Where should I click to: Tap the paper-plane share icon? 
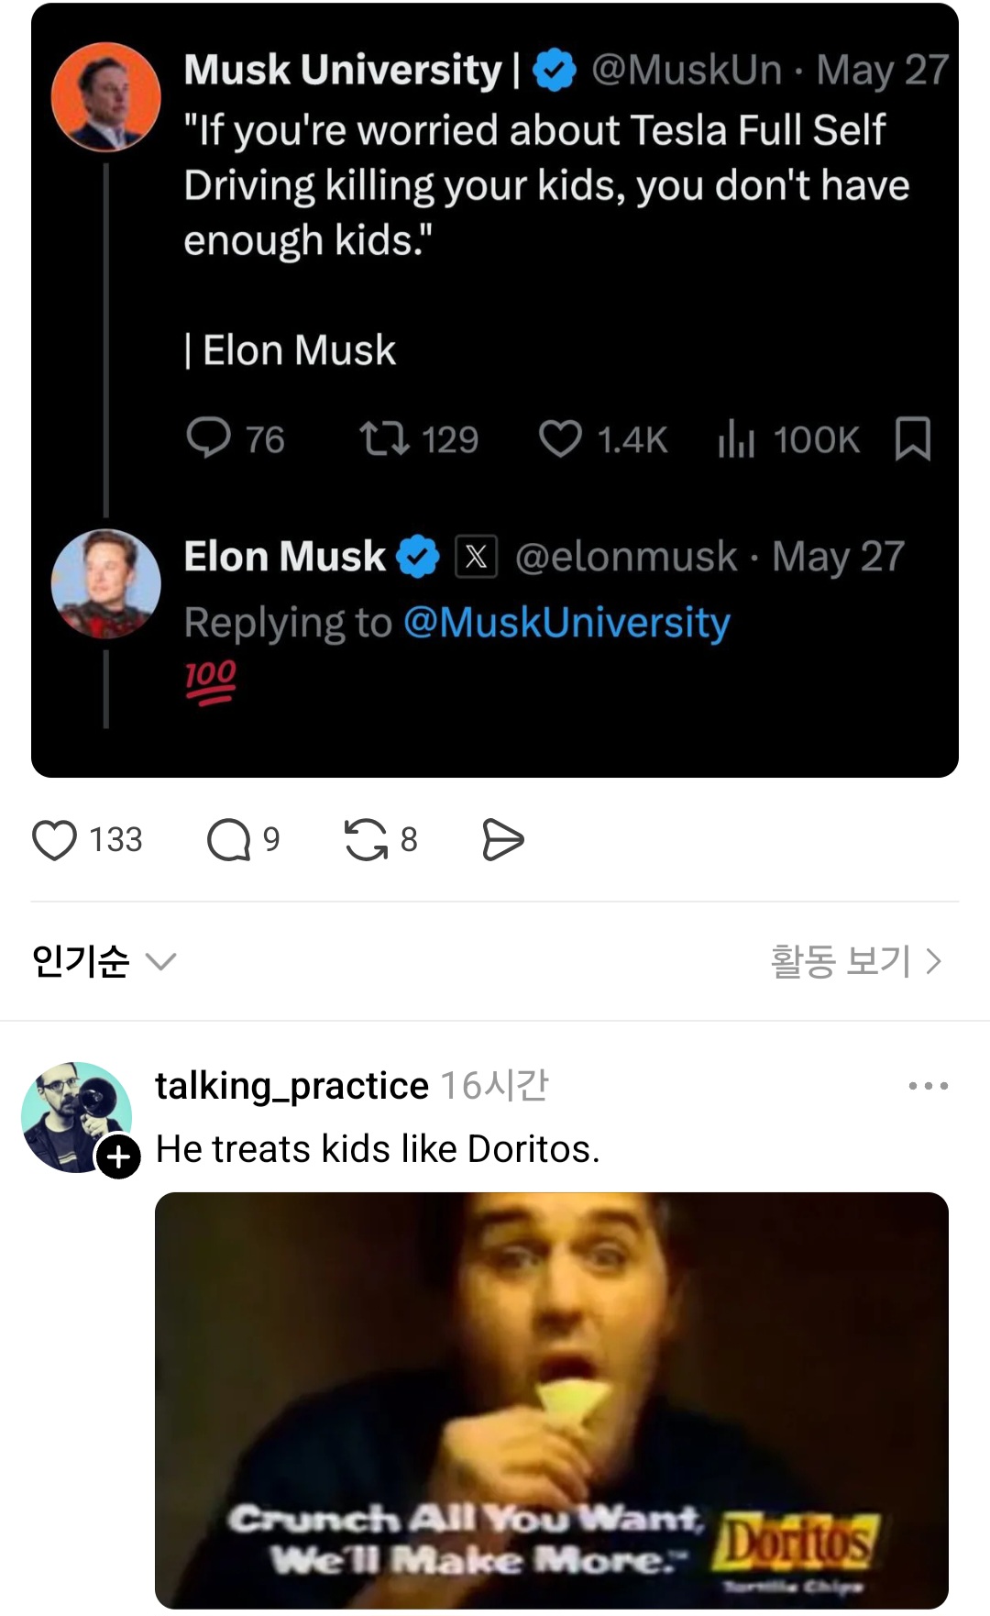(x=502, y=840)
